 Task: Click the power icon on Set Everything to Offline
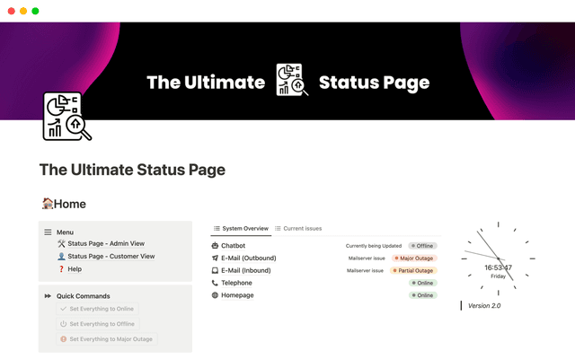point(63,324)
